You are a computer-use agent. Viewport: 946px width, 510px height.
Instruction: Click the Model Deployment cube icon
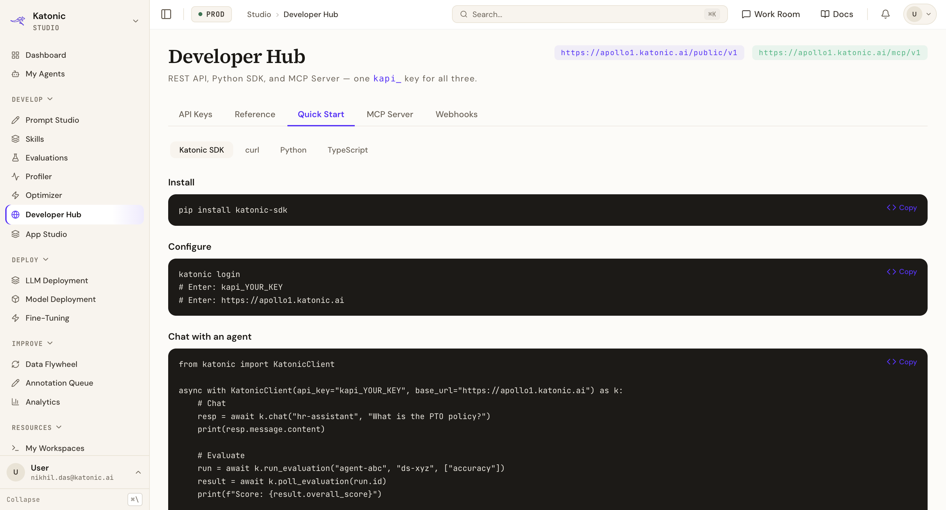15,299
